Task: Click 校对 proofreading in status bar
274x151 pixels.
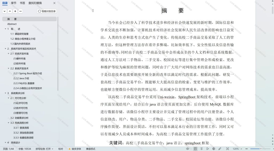Action: (61, 149)
